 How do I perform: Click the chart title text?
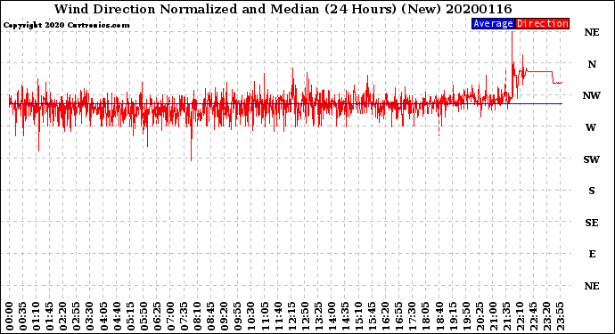(283, 9)
